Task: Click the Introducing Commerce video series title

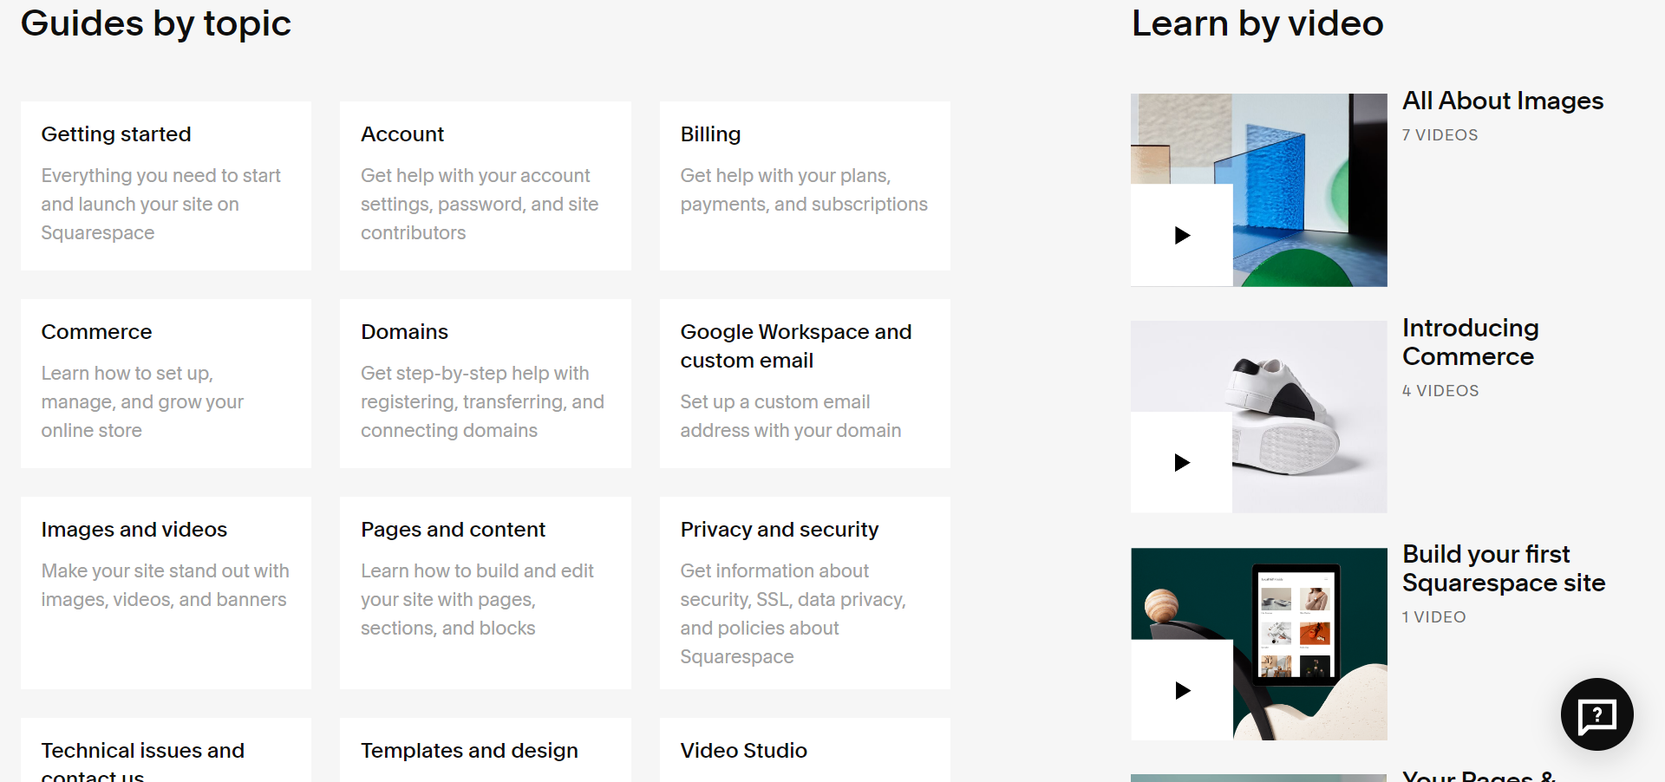Action: [1470, 342]
